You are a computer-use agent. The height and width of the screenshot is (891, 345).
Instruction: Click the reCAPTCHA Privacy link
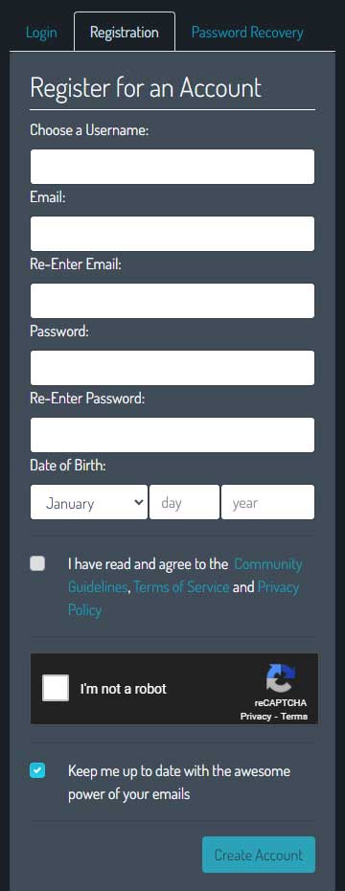pos(256,716)
